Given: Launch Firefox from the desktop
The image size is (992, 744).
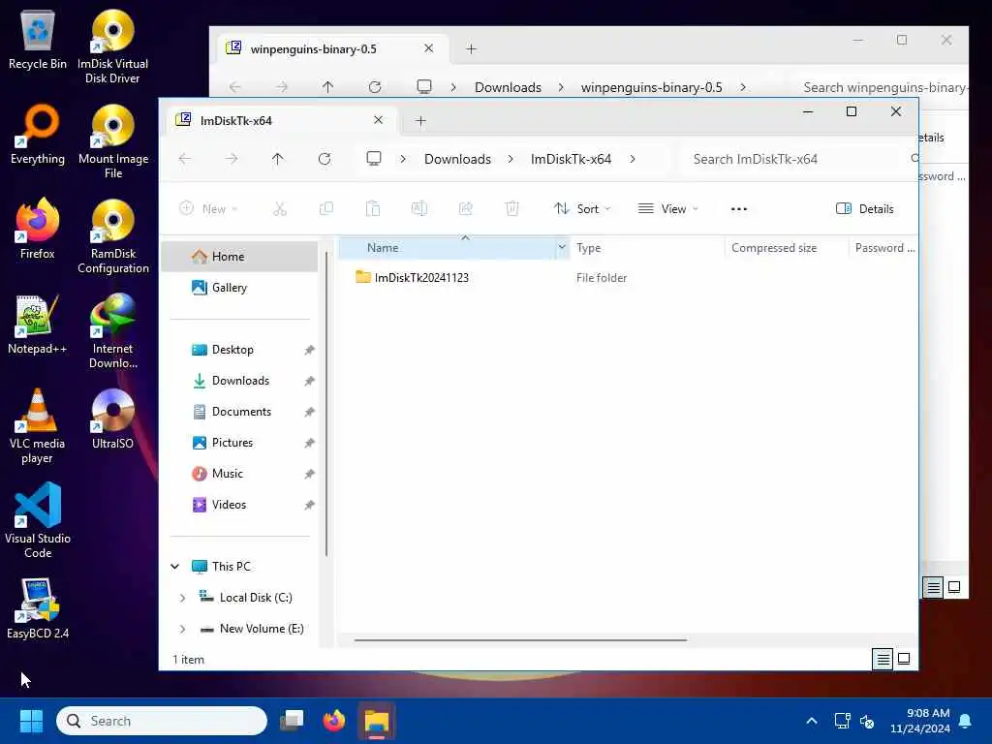Looking at the screenshot, I should (x=38, y=229).
